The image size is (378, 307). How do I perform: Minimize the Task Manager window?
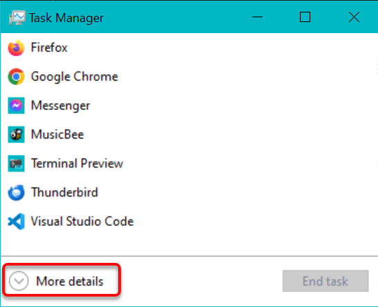(257, 17)
